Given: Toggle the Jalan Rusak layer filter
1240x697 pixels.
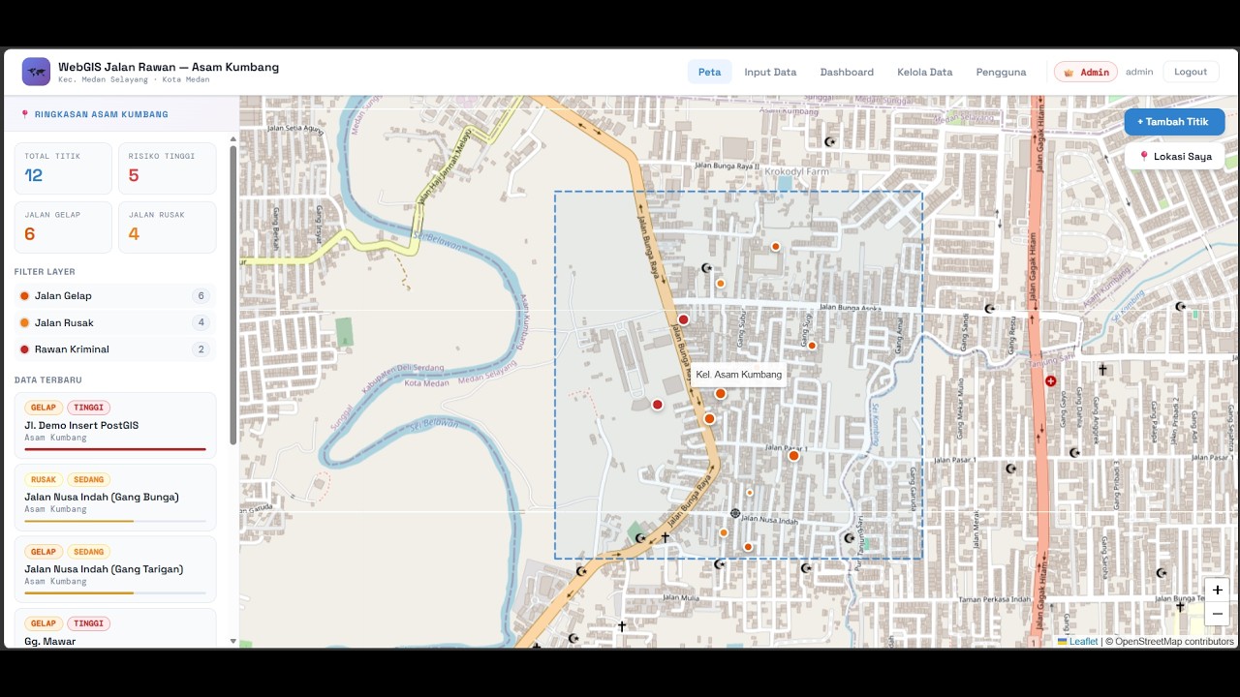Looking at the screenshot, I should pos(114,322).
